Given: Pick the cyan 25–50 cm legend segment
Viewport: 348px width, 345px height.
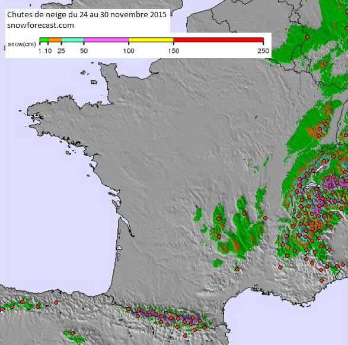Looking at the screenshot, I should 72,40.
